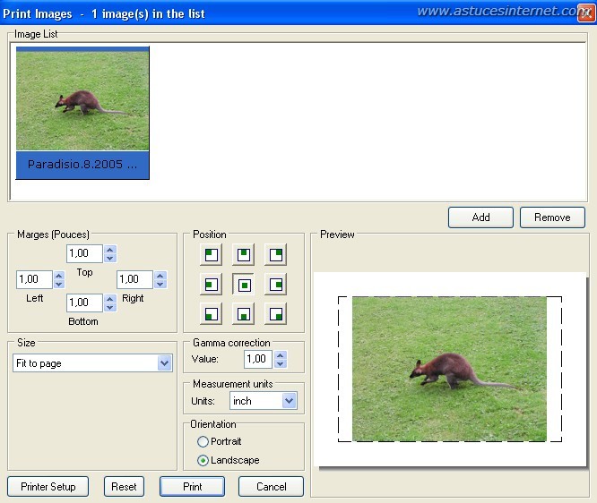Set image position to bottom-left
597x503 pixels.
(211, 313)
